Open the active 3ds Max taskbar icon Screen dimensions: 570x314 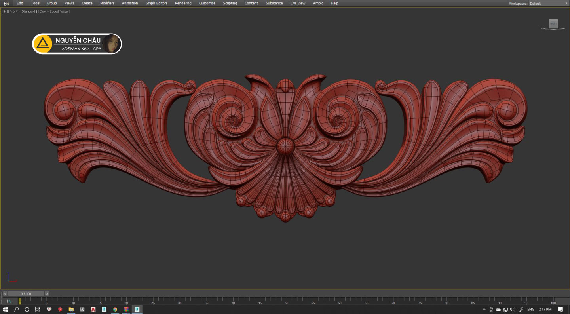pos(137,309)
